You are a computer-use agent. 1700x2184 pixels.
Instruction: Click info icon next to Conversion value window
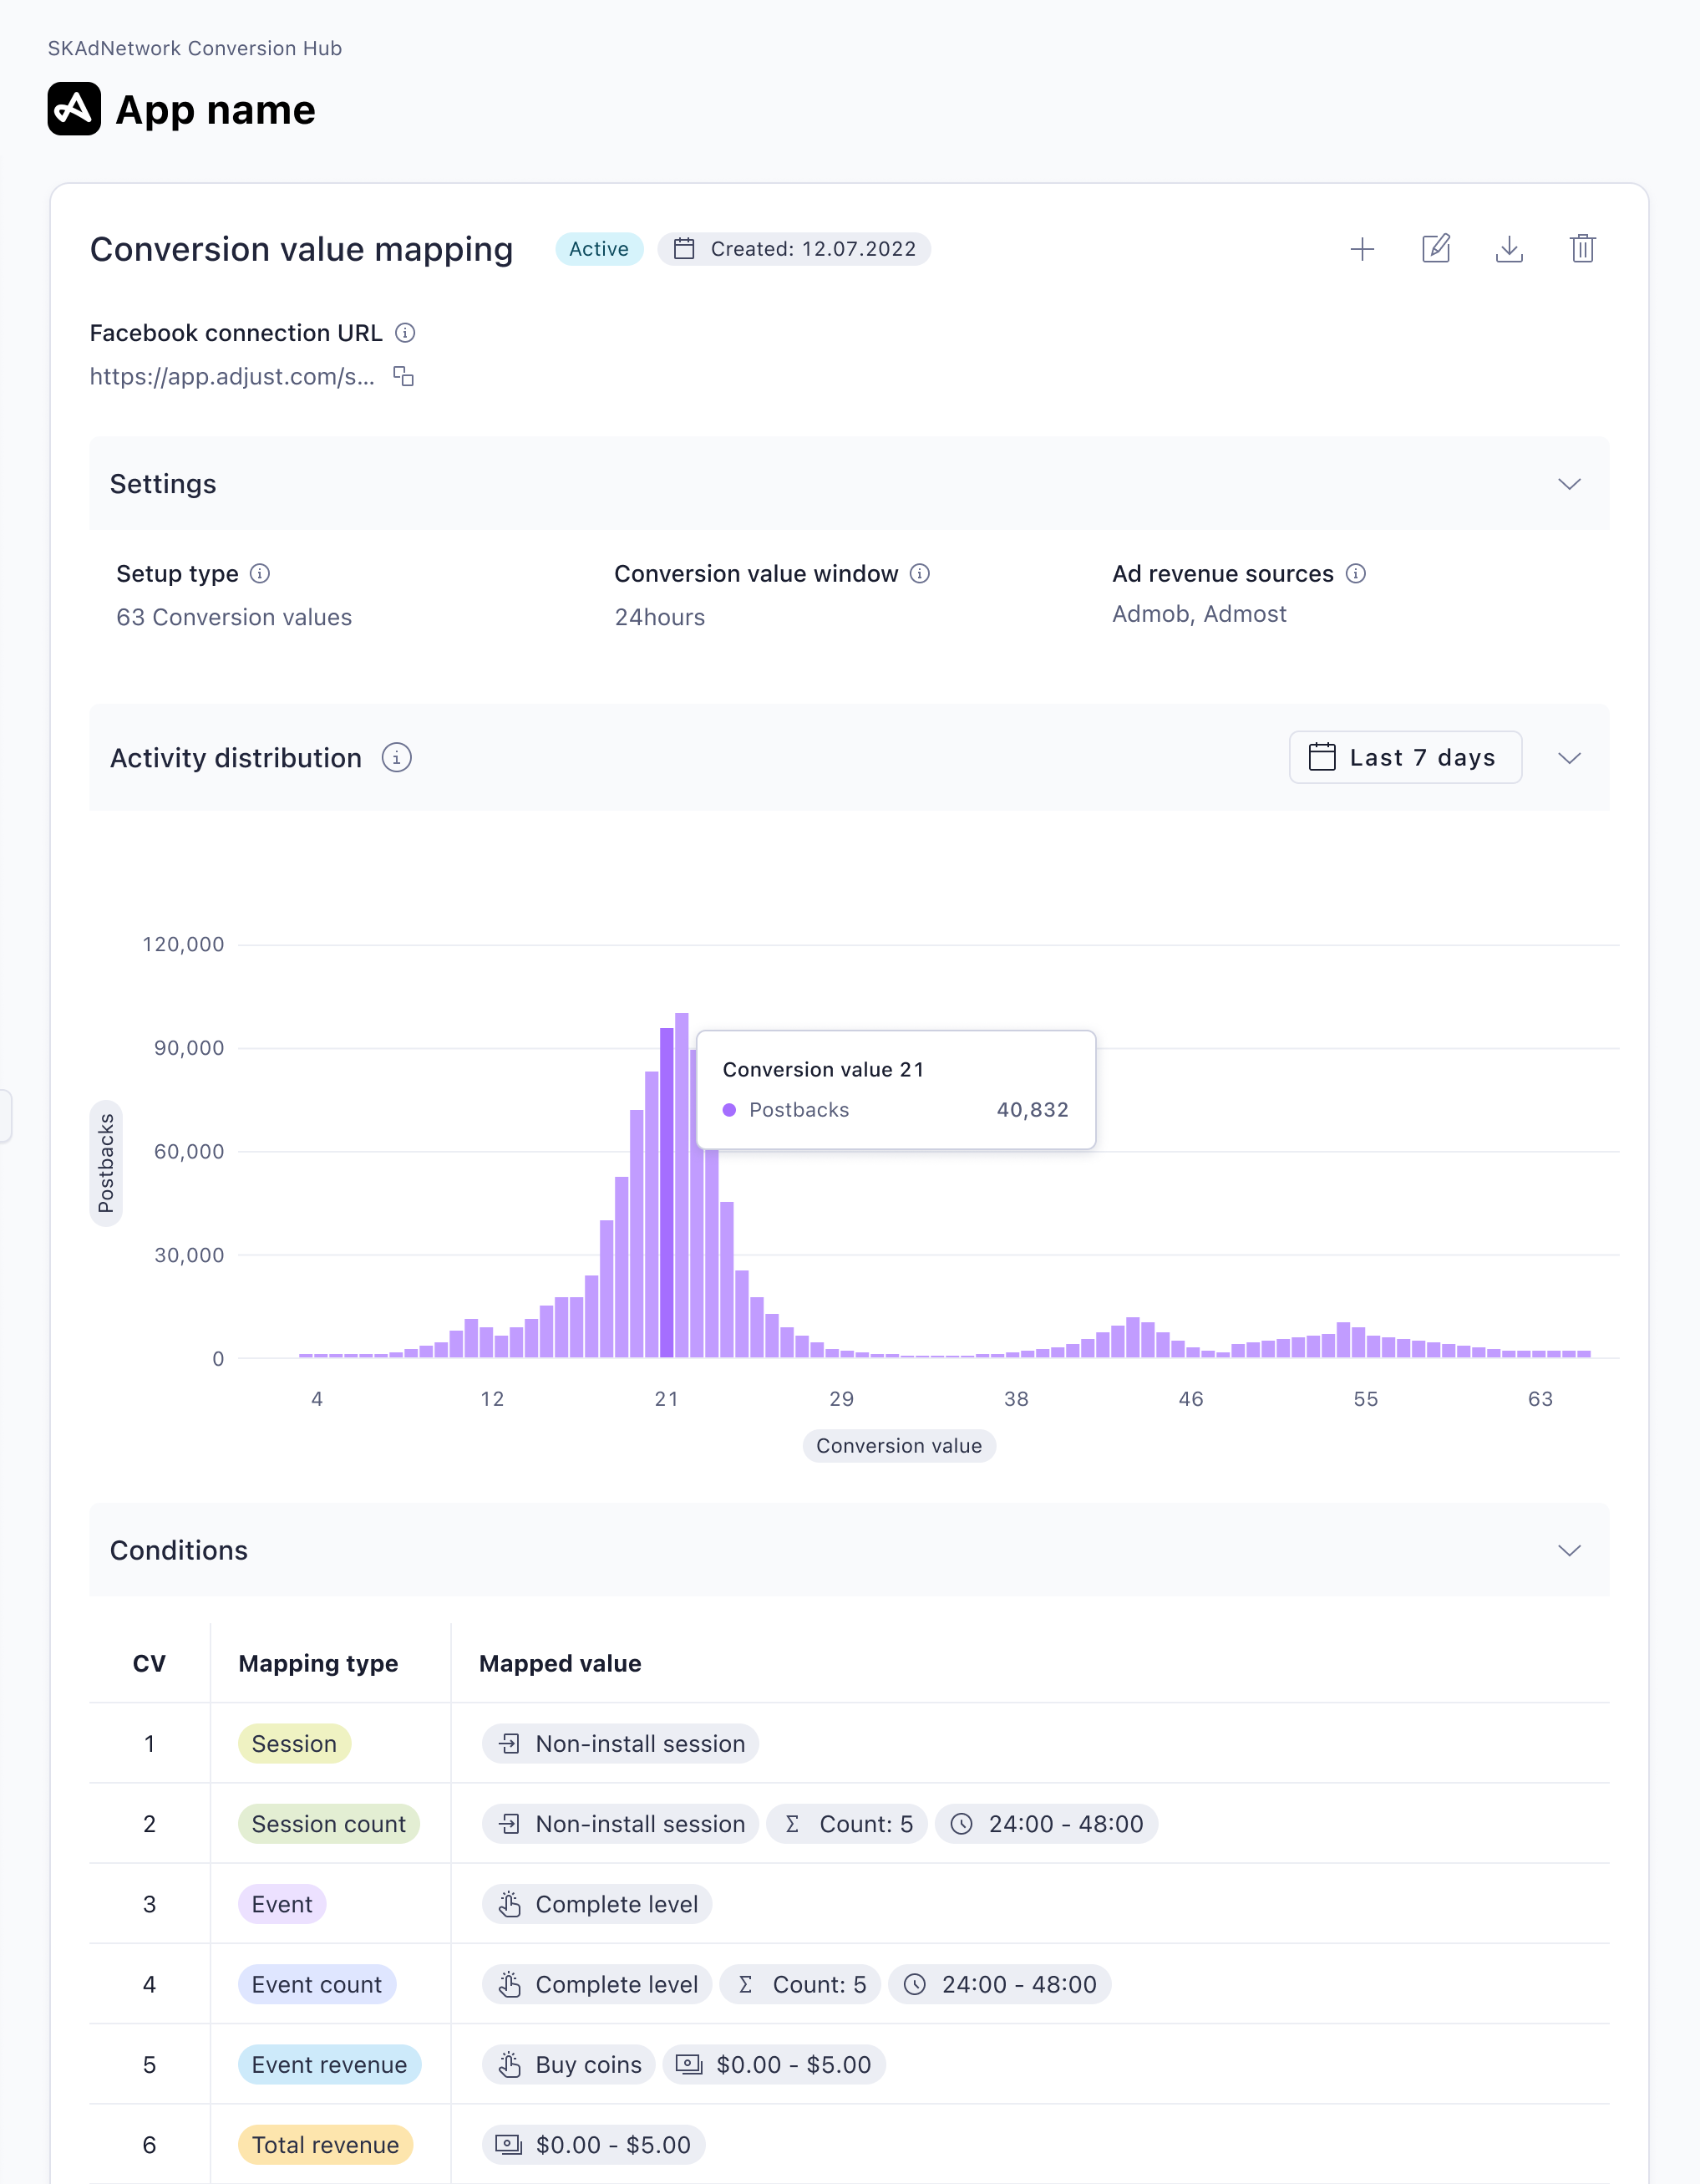[x=920, y=573]
